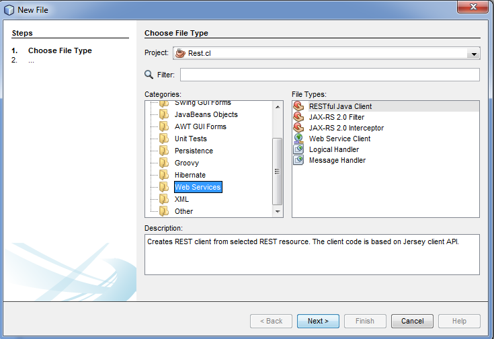Screen dimensions: 494x339
Task: Select AWT GUI Forms category
Action: (x=200, y=126)
